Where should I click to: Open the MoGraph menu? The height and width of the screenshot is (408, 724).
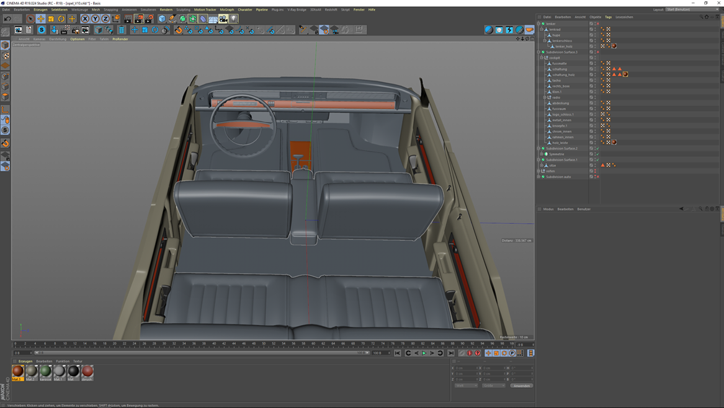pyautogui.click(x=226, y=9)
